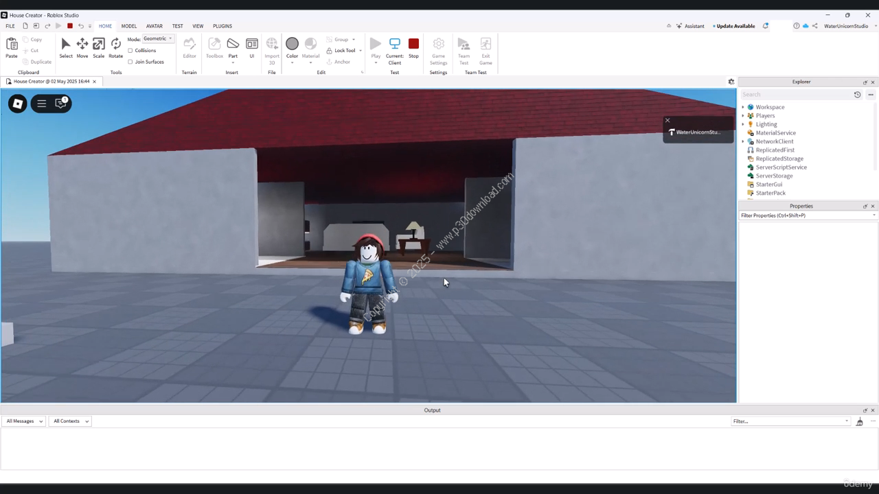Viewport: 879px width, 494px height.
Task: Click the Assistant button
Action: coord(690,26)
